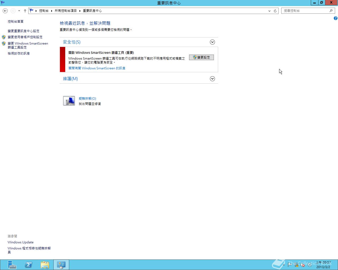Screen dimensions: 338x270
Task: Restore down the 重要訊息中心 window
Action: pyautogui.click(x=321, y=3)
